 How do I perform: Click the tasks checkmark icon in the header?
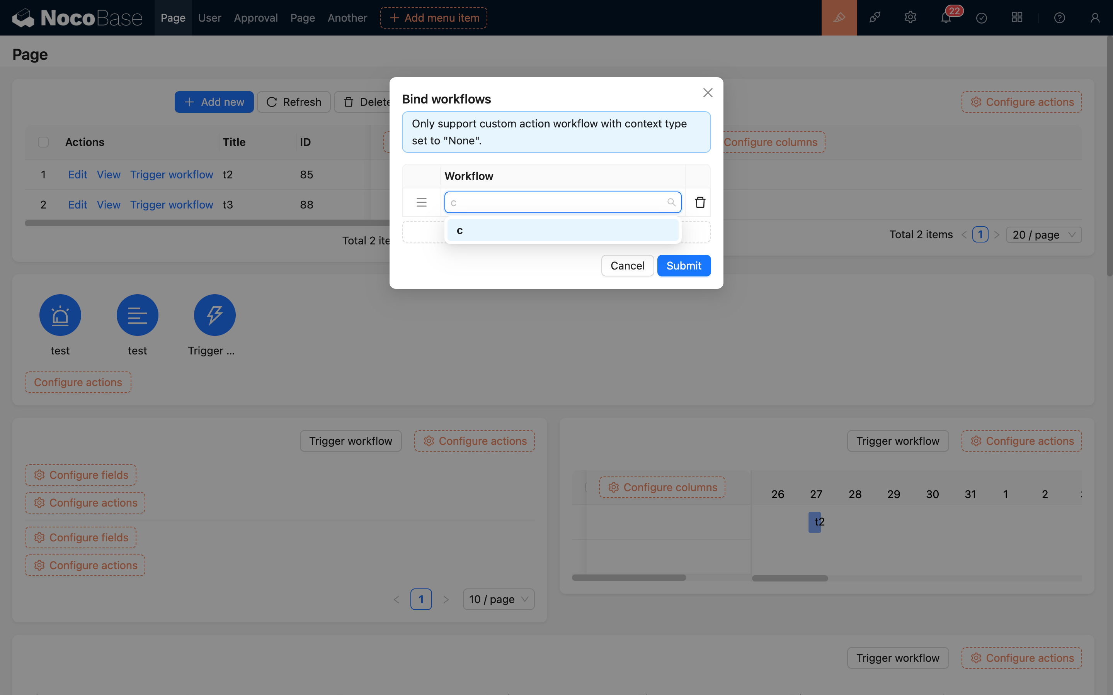tap(982, 17)
